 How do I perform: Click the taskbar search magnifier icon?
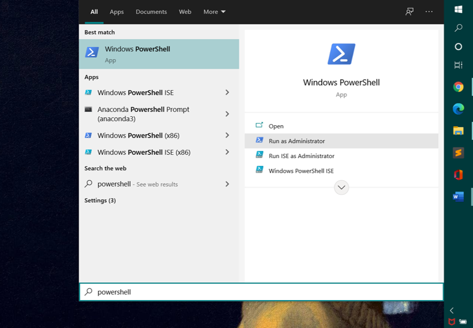[x=458, y=28]
